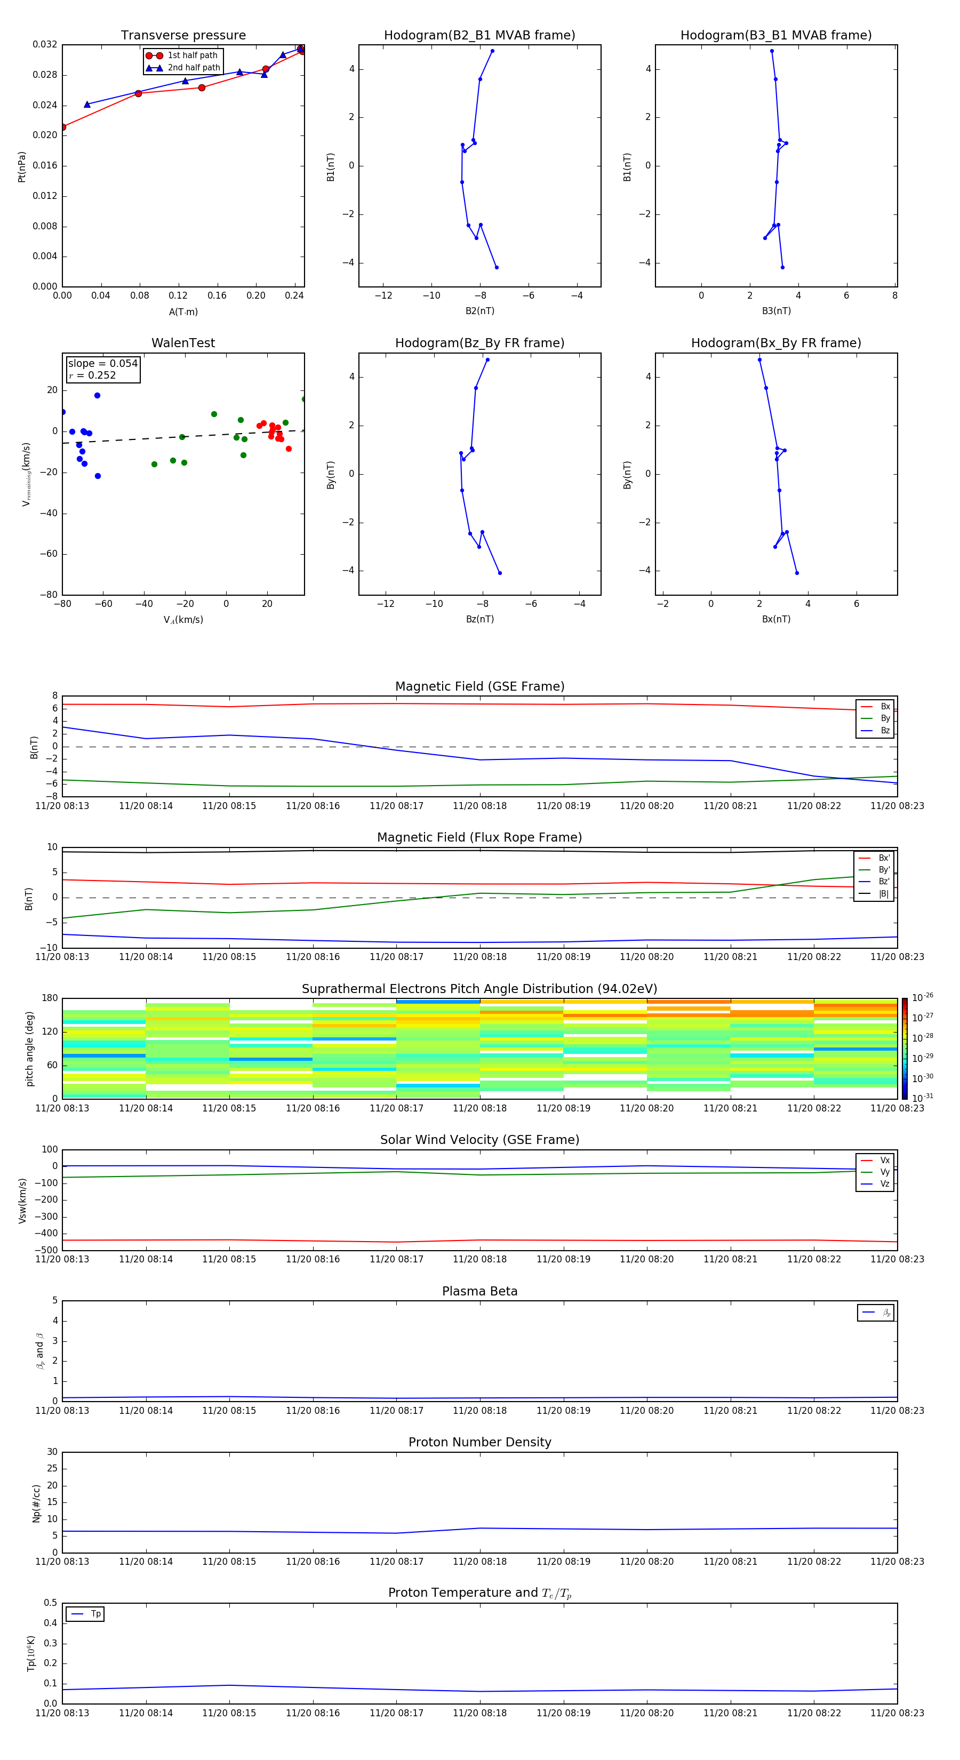Screen dimensions: 960x1760
Task: Click the 'Transverse pressure' plot title
Action: coord(183,36)
